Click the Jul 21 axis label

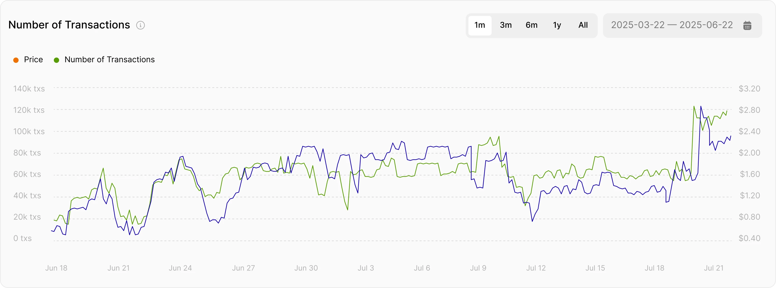(x=714, y=268)
